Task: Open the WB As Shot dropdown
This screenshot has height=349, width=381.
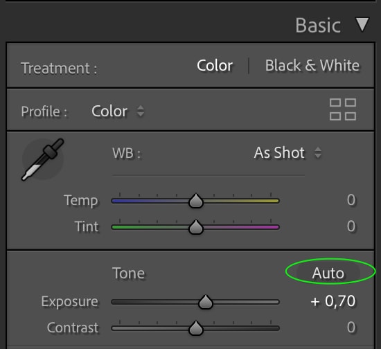Action: pyautogui.click(x=288, y=153)
